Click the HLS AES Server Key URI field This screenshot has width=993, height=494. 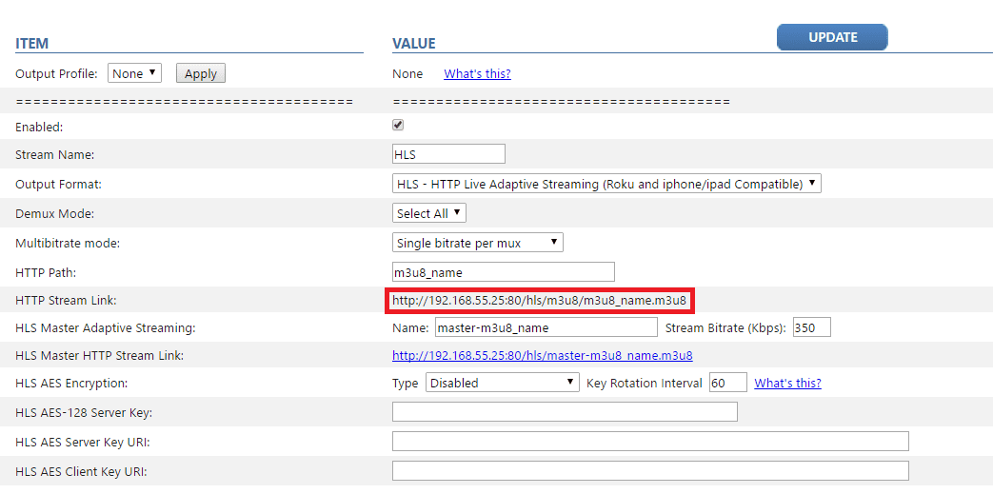pyautogui.click(x=650, y=442)
